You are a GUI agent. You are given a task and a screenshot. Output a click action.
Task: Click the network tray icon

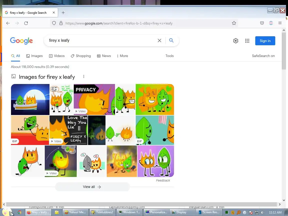point(256,212)
